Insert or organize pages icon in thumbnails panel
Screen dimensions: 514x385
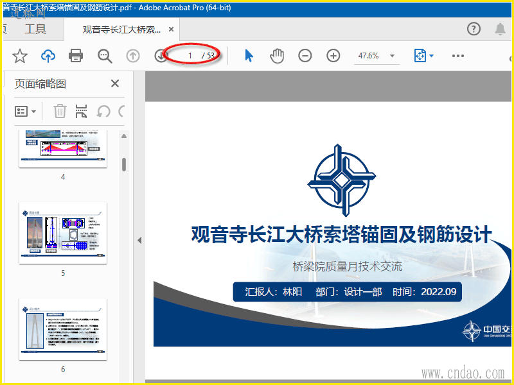coord(81,111)
